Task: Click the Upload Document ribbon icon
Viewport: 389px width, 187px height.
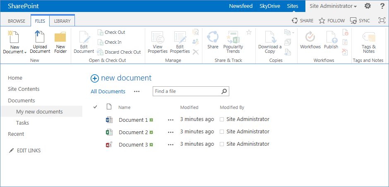Action: coord(40,37)
